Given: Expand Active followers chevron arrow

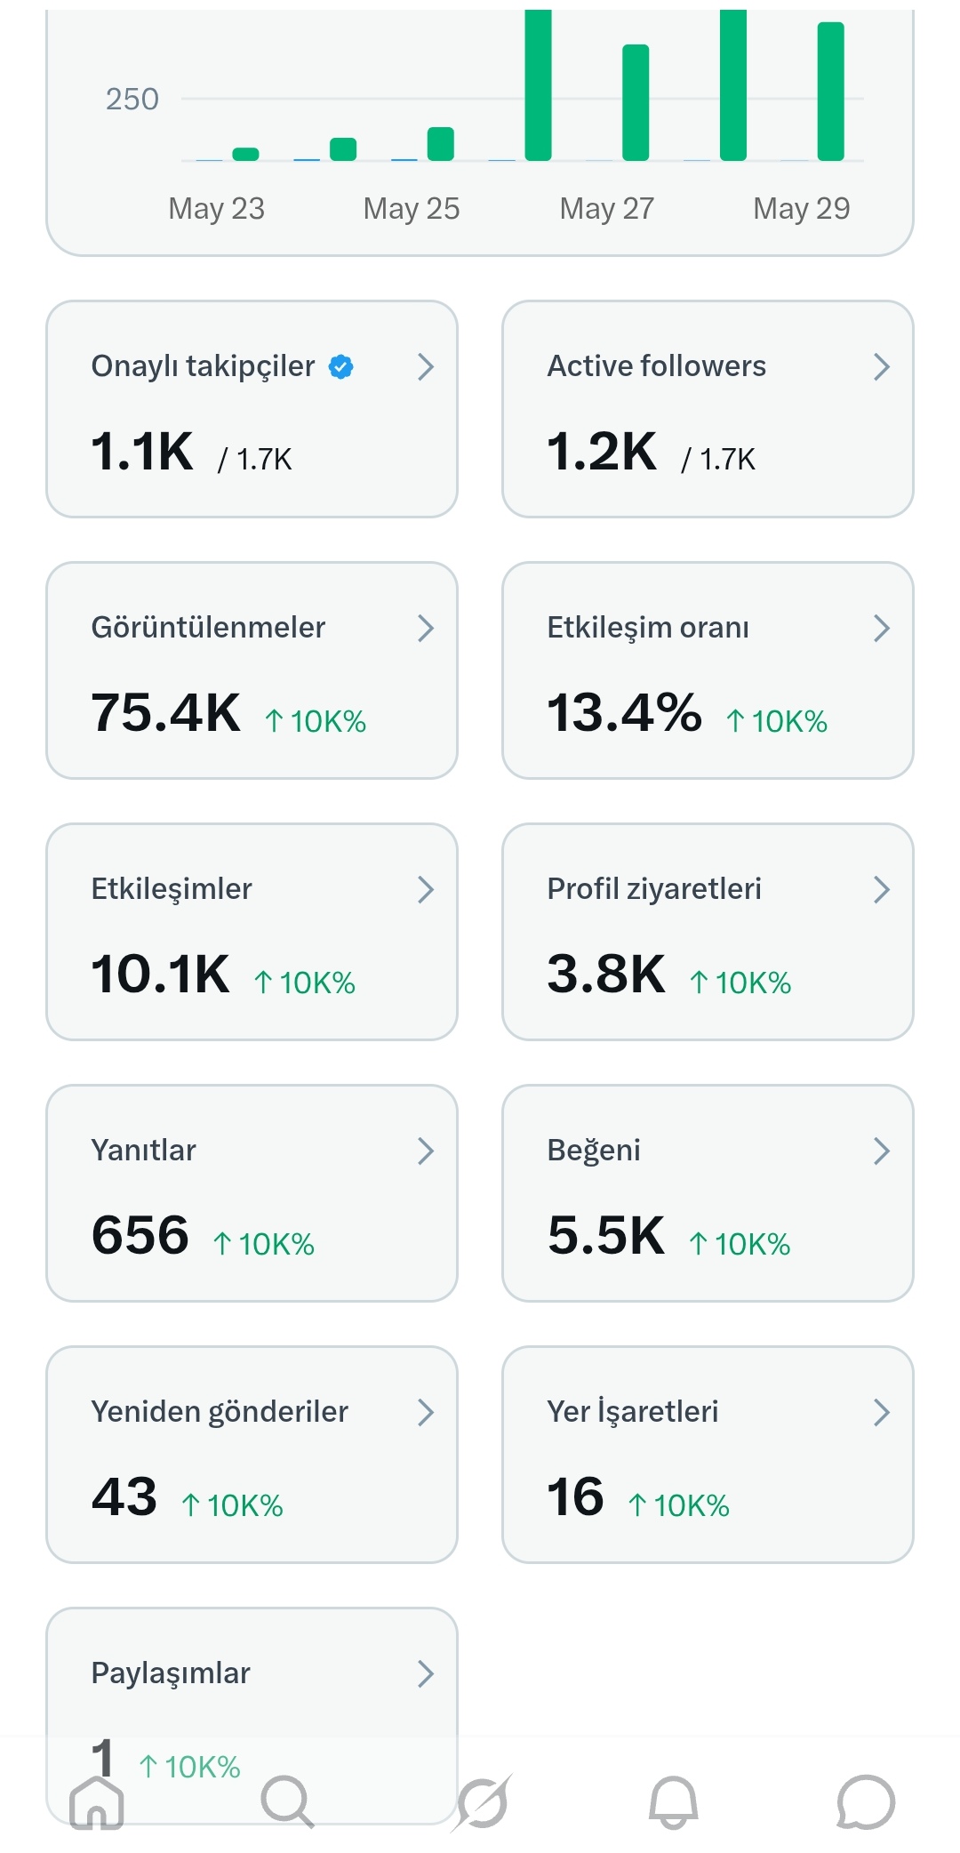Looking at the screenshot, I should pos(882,366).
